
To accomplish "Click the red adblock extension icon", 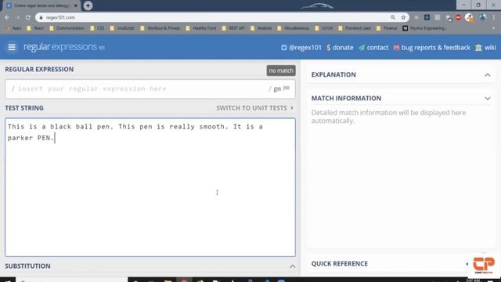I will click(459, 17).
